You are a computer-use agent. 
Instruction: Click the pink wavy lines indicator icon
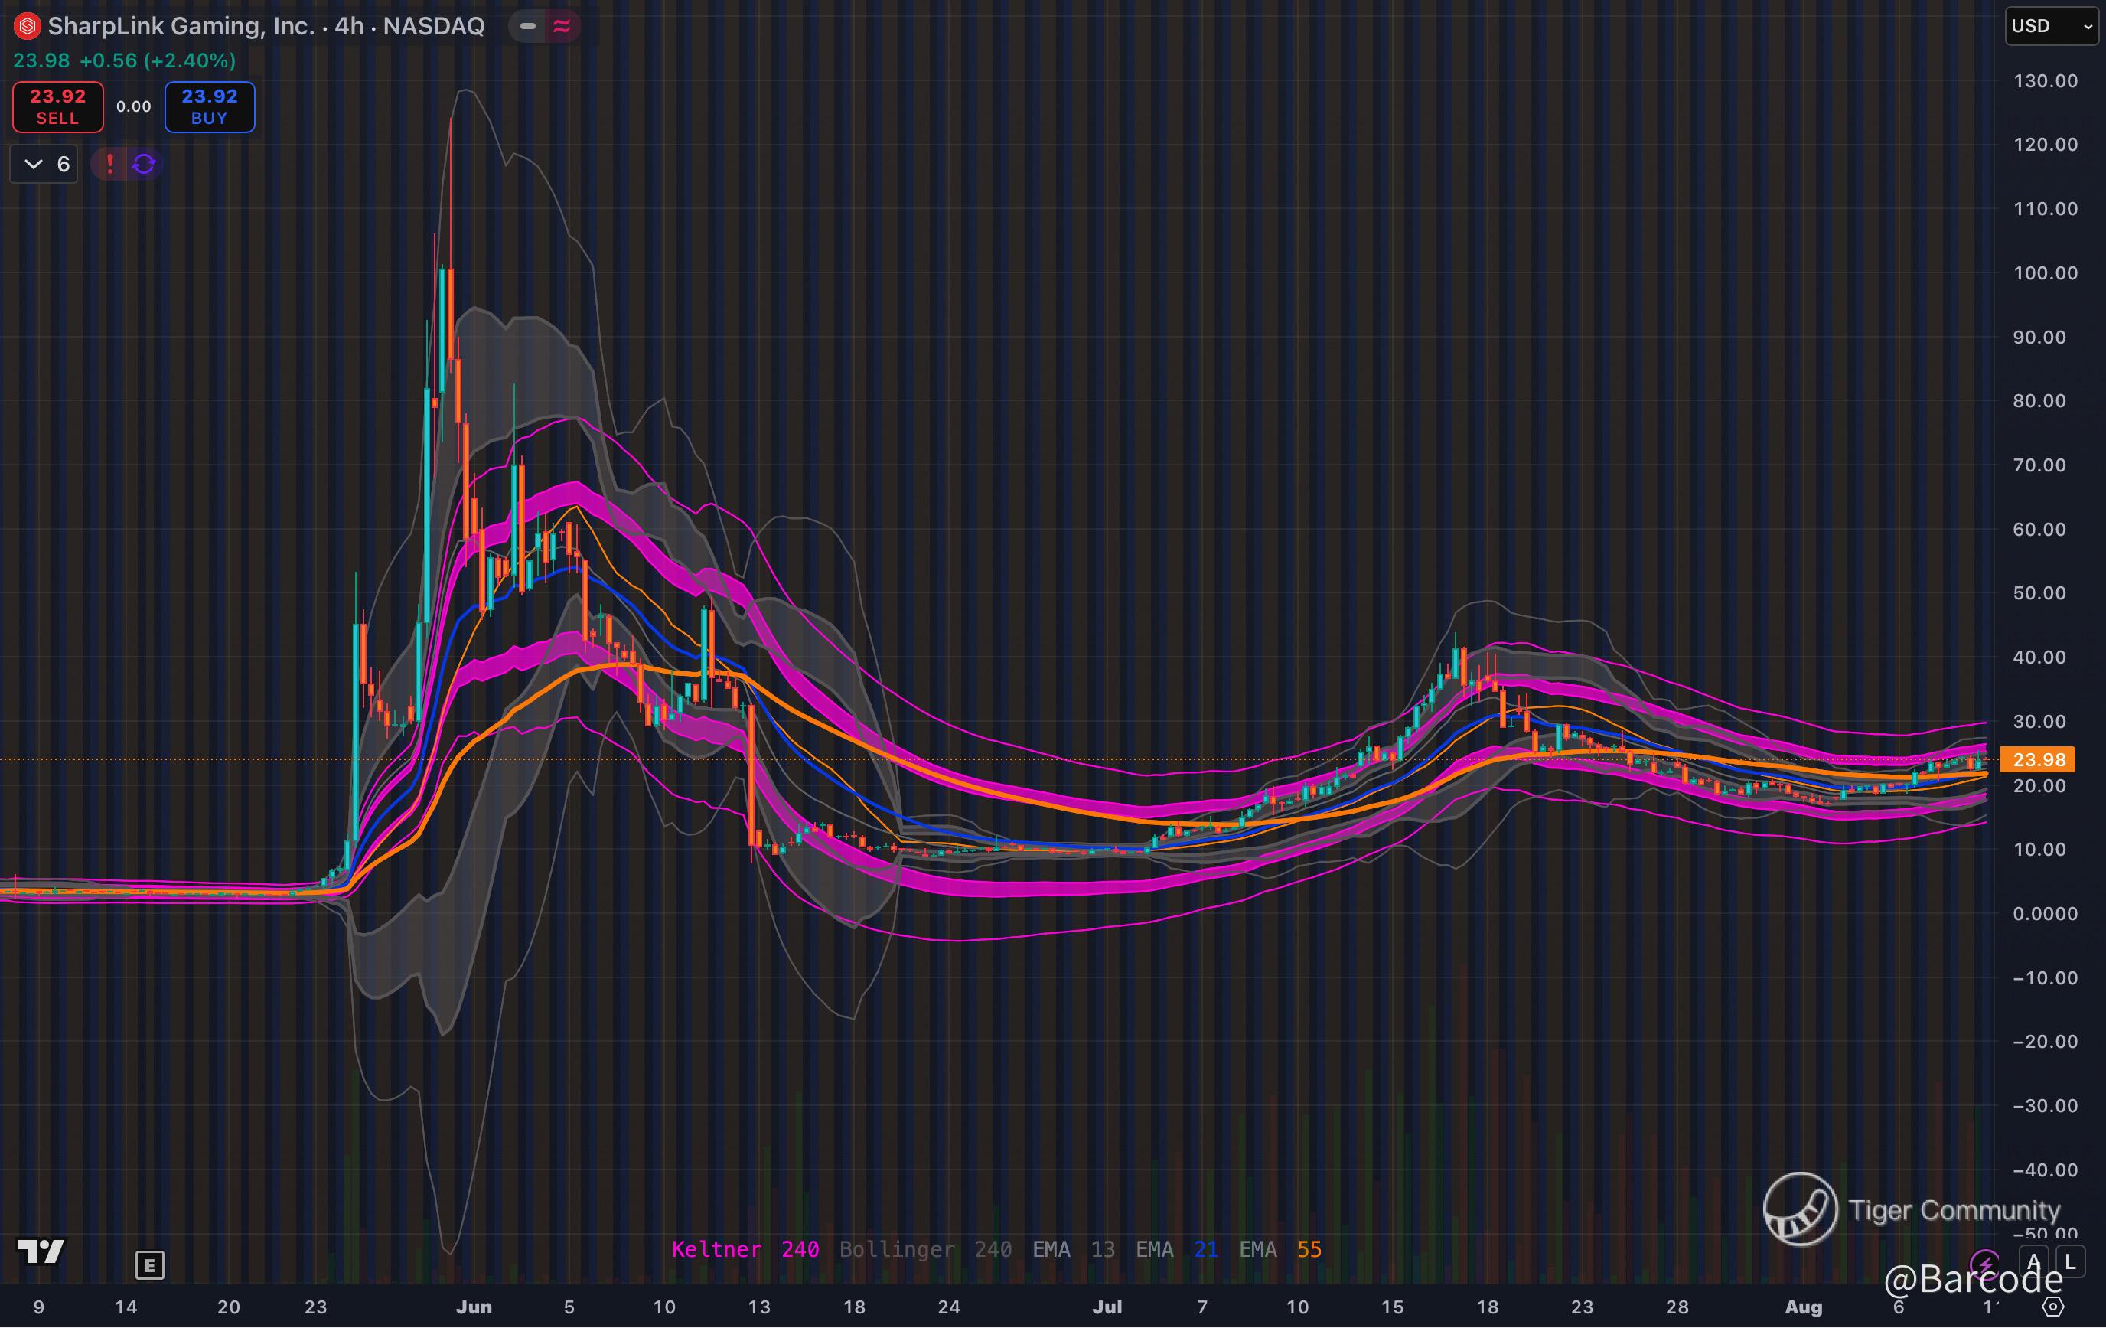(562, 26)
